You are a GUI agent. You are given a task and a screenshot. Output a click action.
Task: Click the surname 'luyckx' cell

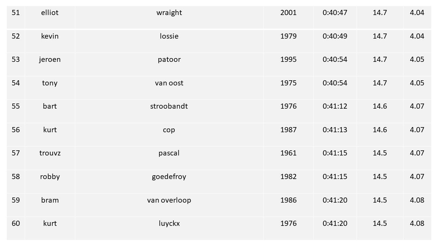click(x=169, y=223)
